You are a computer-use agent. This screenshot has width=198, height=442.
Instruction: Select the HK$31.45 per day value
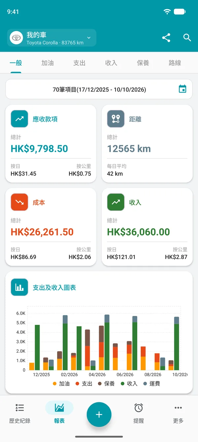23,174
